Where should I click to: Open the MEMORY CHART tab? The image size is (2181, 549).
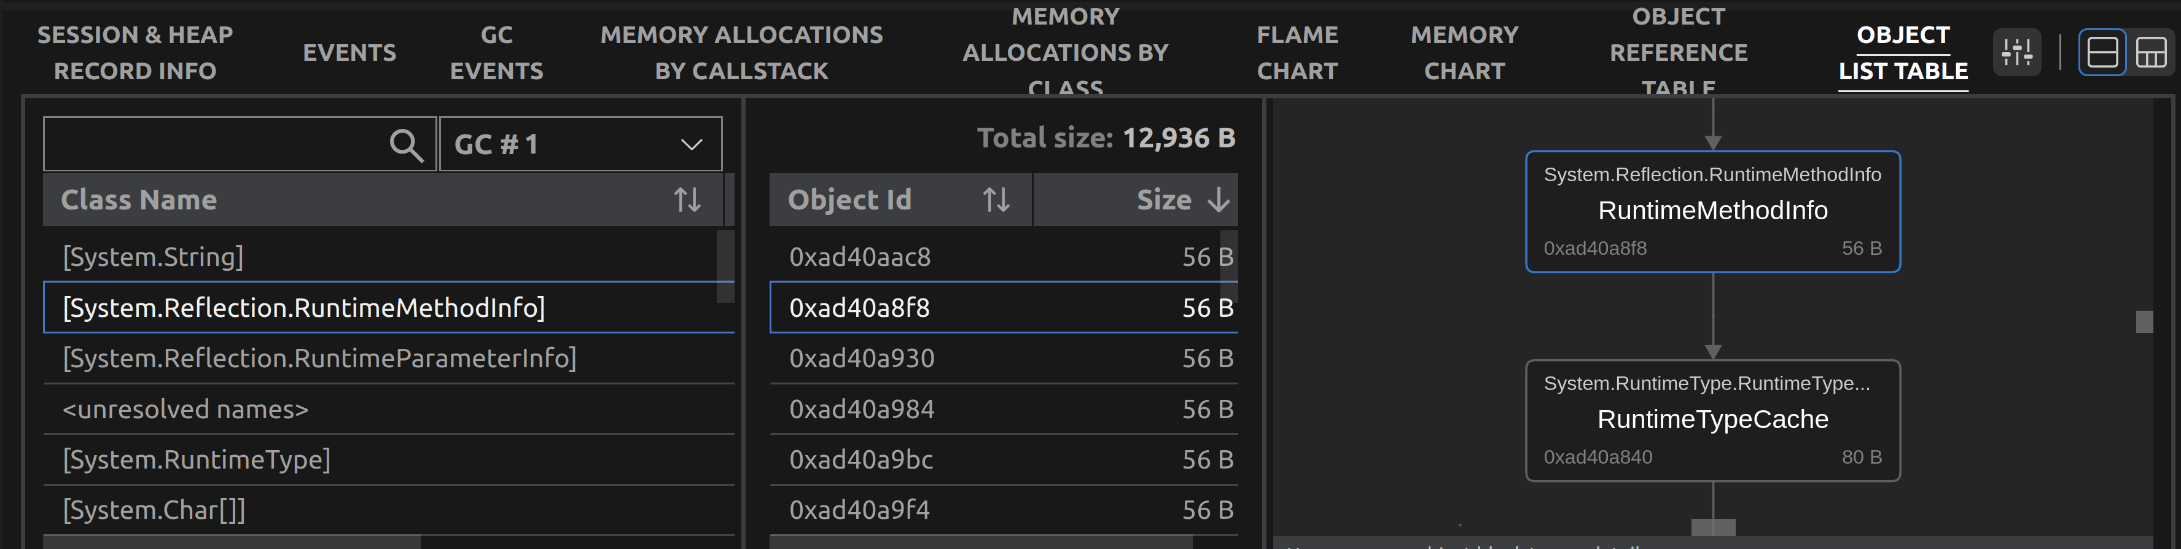pyautogui.click(x=1464, y=52)
